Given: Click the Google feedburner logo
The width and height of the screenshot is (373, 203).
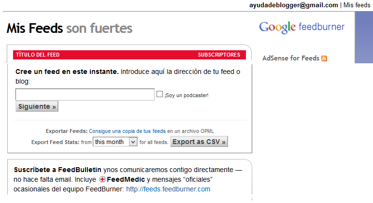Looking at the screenshot, I should pos(301,28).
